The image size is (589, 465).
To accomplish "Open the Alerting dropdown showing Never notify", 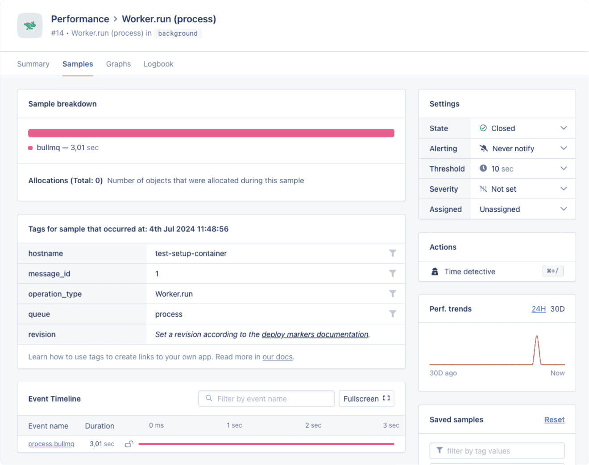I will 523,148.
